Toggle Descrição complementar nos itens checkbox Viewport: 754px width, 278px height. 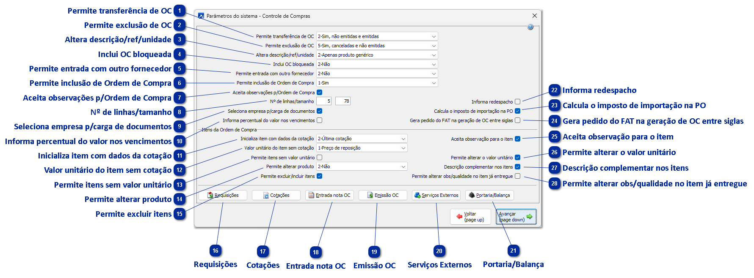[x=518, y=167]
